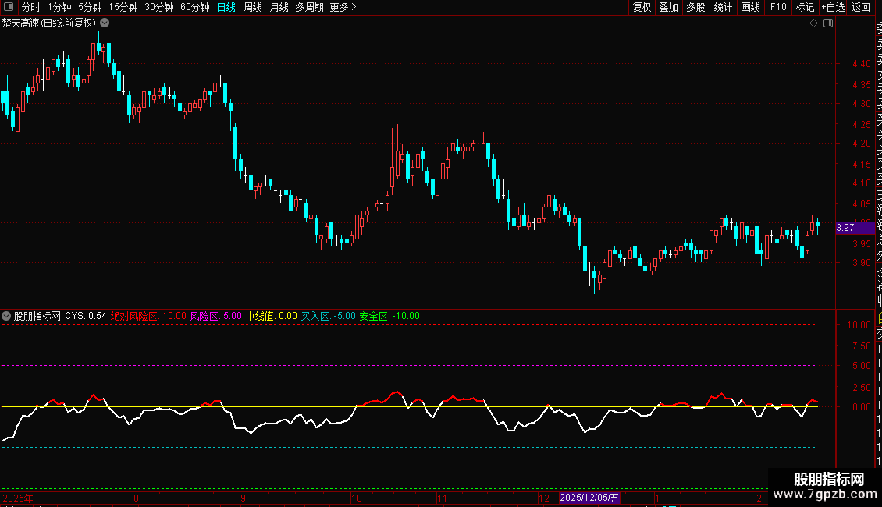882x507 pixels.
Task: Click the 楚天高速(日线.前复权) title
Action: point(49,23)
